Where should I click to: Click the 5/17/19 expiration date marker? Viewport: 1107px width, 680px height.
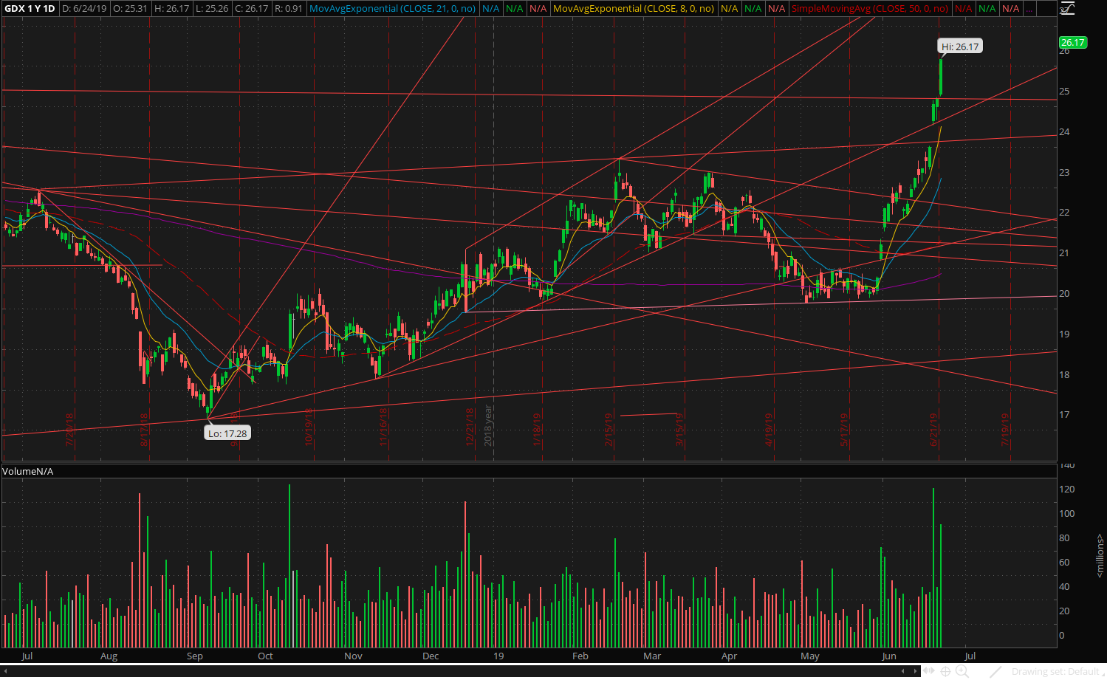pyautogui.click(x=844, y=430)
